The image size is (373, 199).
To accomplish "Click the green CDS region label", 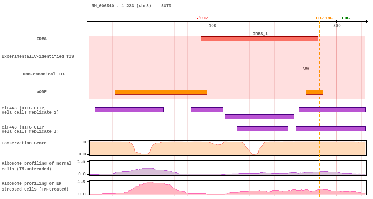I will (346, 18).
